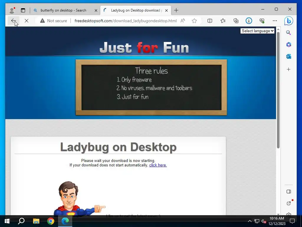302x227 pixels.
Task: Go back using the browser back arrow
Action: (14, 21)
